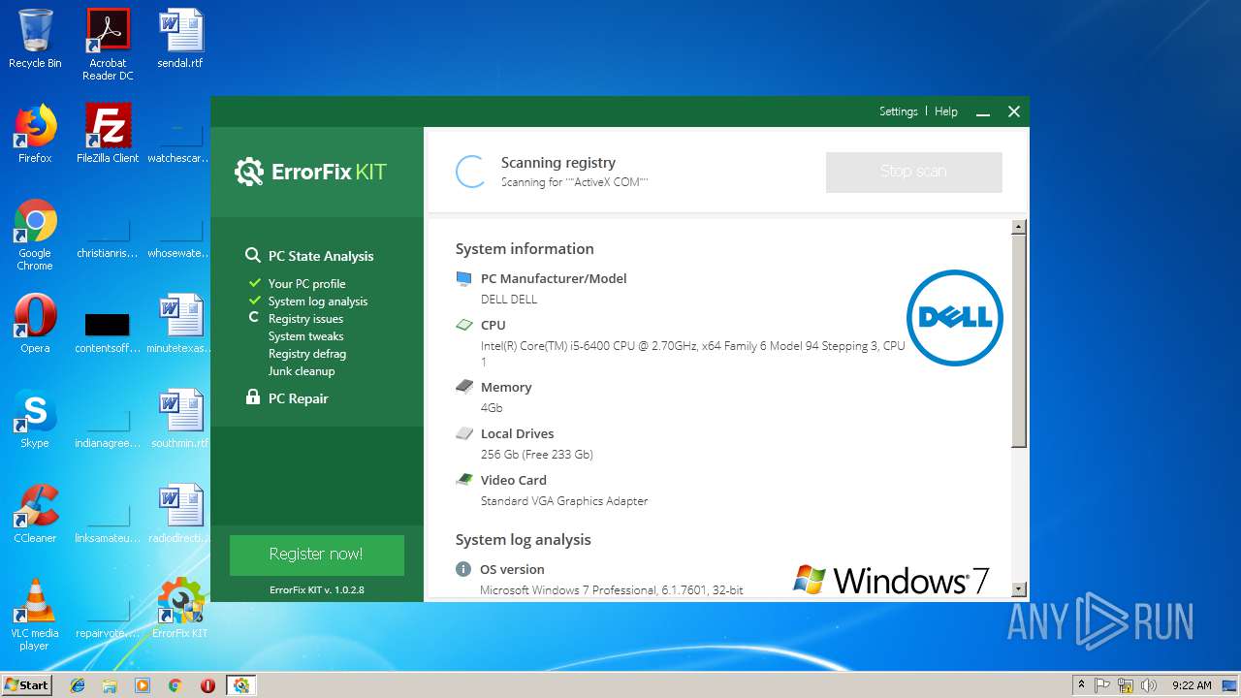Image resolution: width=1241 pixels, height=698 pixels.
Task: Click the Local Drives disk icon
Action: tap(463, 433)
